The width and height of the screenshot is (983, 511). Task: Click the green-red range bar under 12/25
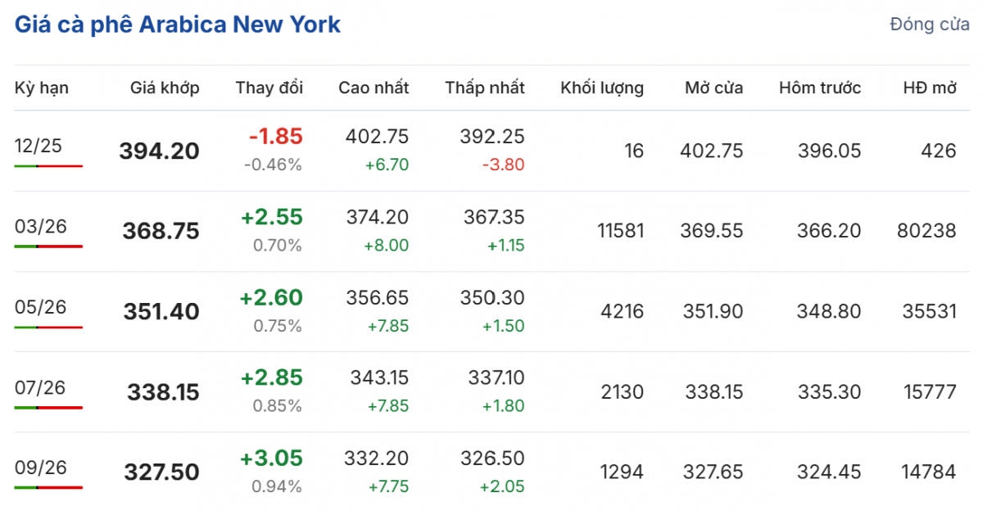[48, 166]
